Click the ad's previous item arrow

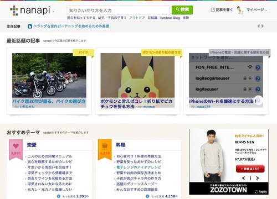244,178
